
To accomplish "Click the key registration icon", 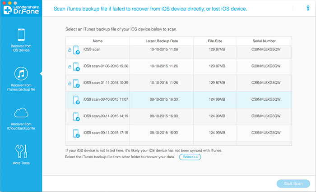I will pos(308,8).
